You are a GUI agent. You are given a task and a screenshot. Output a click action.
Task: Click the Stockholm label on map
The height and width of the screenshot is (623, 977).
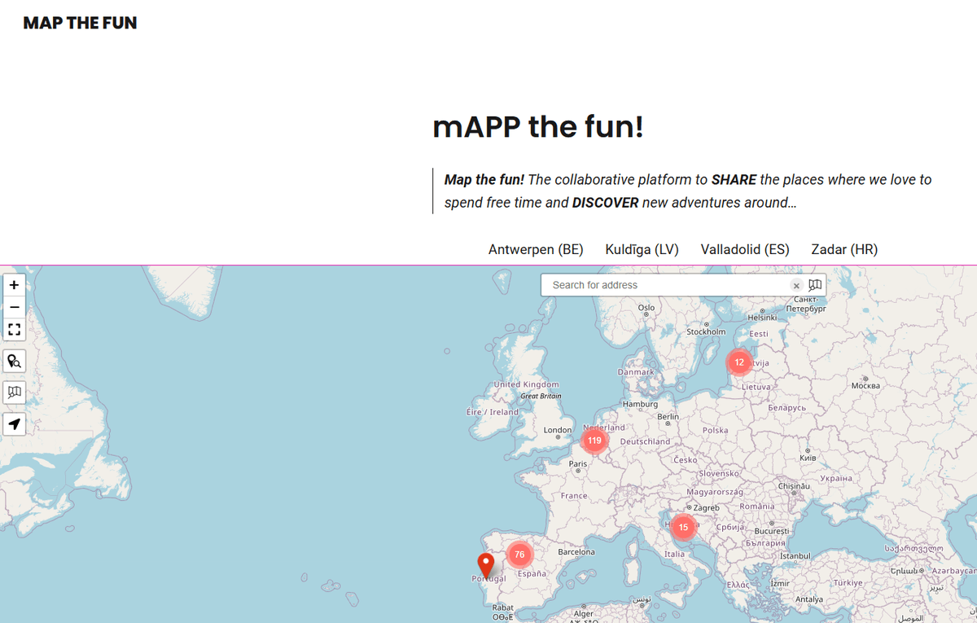(x=706, y=331)
